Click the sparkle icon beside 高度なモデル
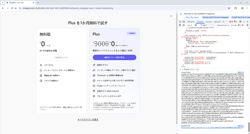Screen dimensions: 250x134 click(94, 65)
